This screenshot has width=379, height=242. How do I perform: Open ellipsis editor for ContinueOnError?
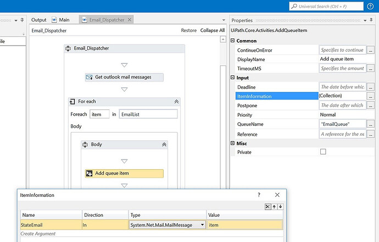tap(371, 50)
